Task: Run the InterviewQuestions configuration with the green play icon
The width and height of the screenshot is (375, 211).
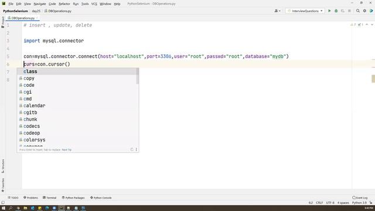Action: 329,11
